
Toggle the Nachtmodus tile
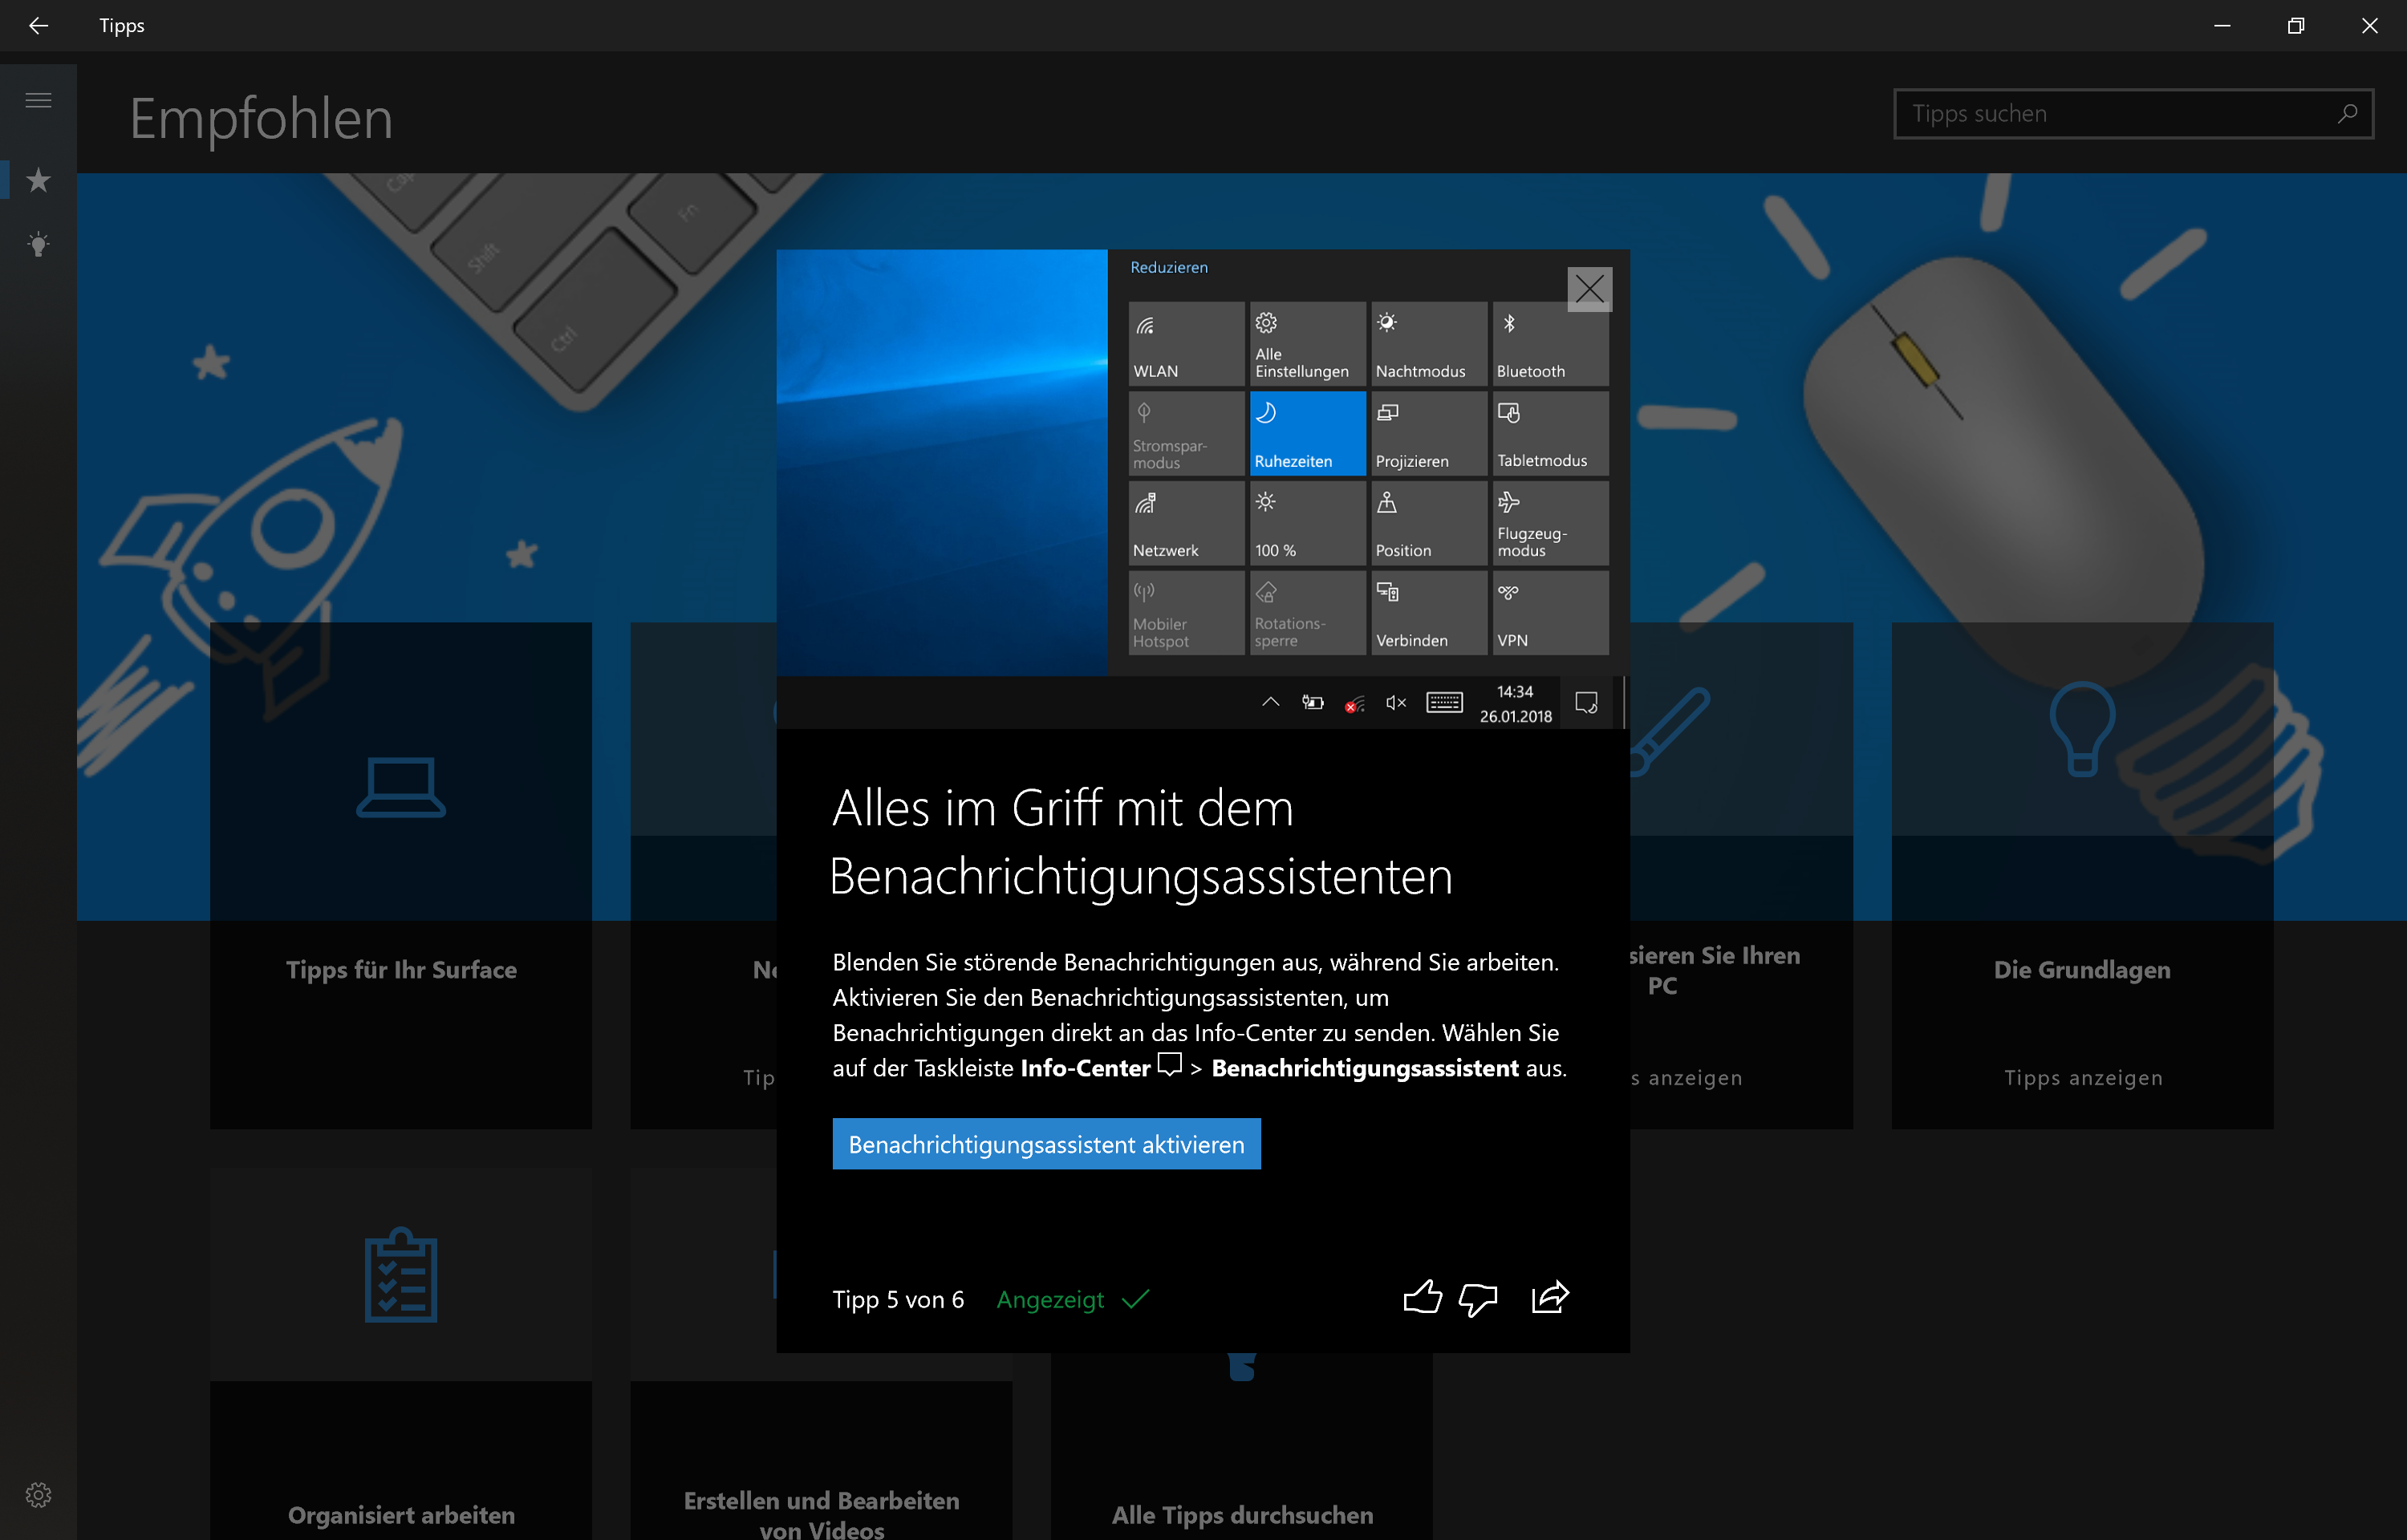pos(1428,343)
